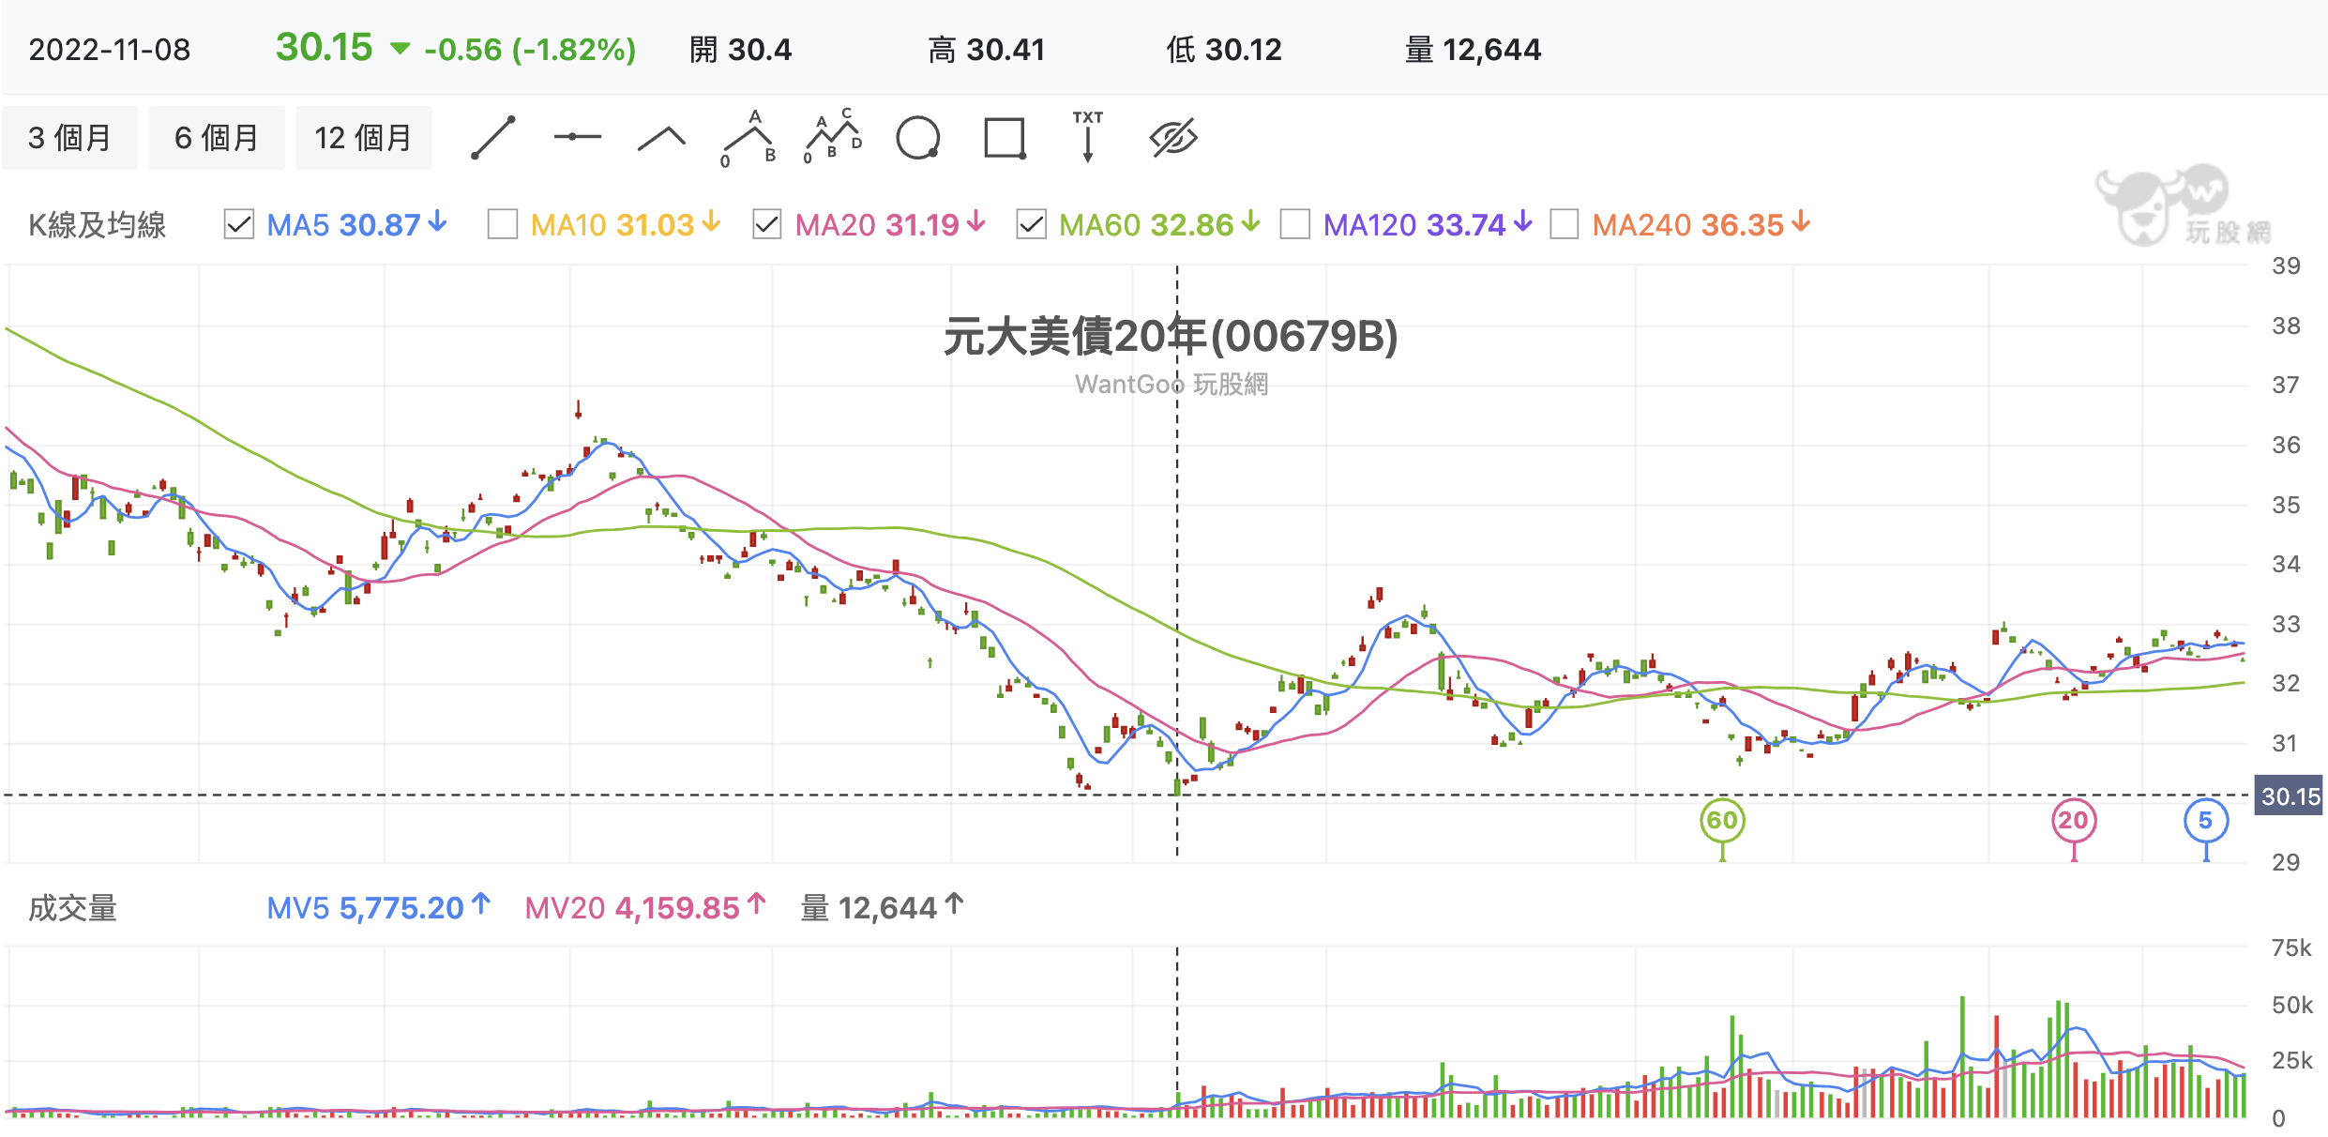
Task: Select the trend line drawing tool
Action: (493, 138)
